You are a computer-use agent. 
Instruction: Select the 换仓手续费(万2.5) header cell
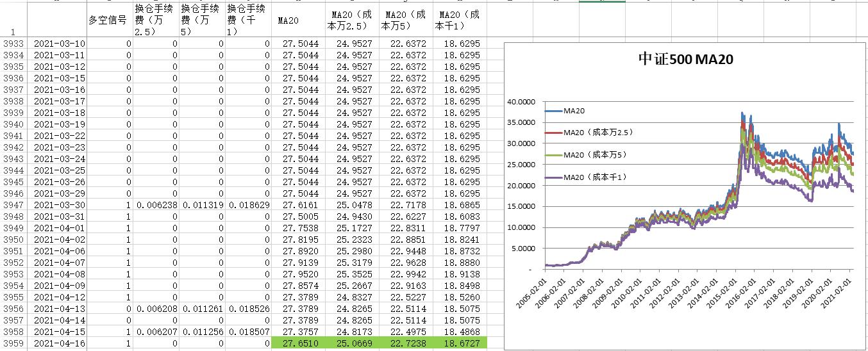point(156,20)
